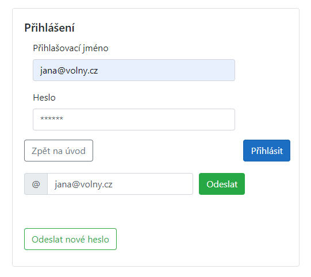This screenshot has width=311, height=277.
Task: Click jana@volny.cz text in recovery email field
Action: pos(83,184)
